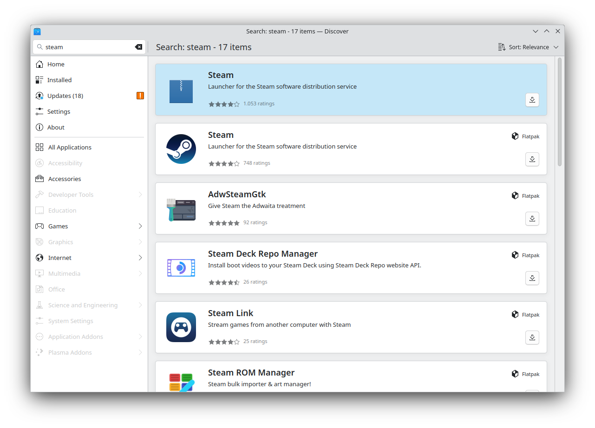Install Steam Deck Repo Manager

click(x=532, y=278)
